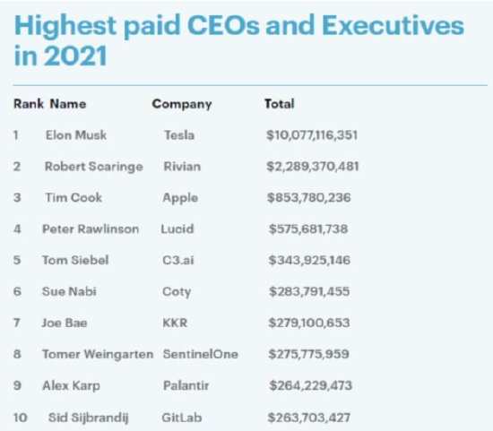493x431 pixels.
Task: Select Lucid's total $575,681,738
Action: pos(308,228)
